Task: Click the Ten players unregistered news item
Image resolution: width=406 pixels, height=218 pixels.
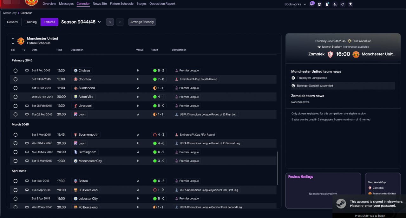Action: (x=312, y=78)
